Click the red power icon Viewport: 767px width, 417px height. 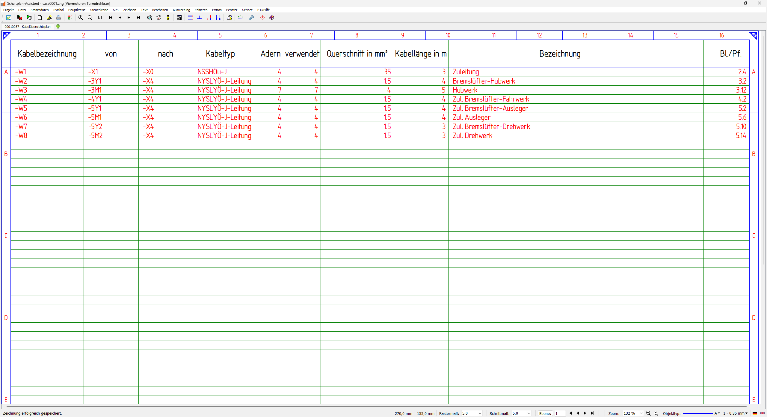262,18
